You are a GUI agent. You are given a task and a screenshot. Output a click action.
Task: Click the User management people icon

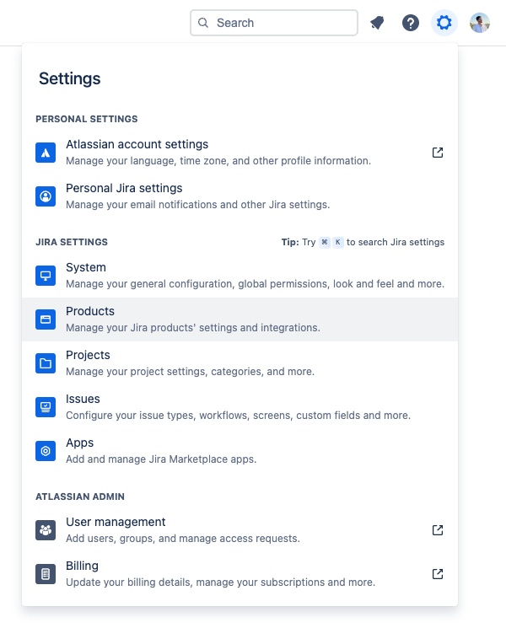(x=46, y=530)
